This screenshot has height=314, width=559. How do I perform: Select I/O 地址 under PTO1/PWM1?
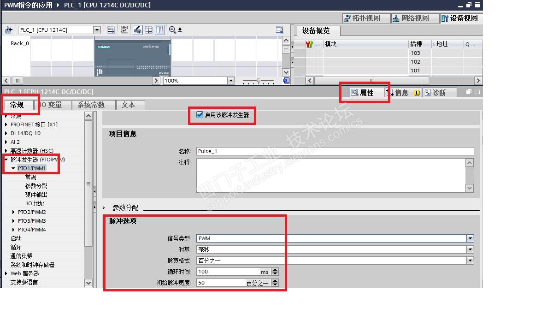(35, 203)
